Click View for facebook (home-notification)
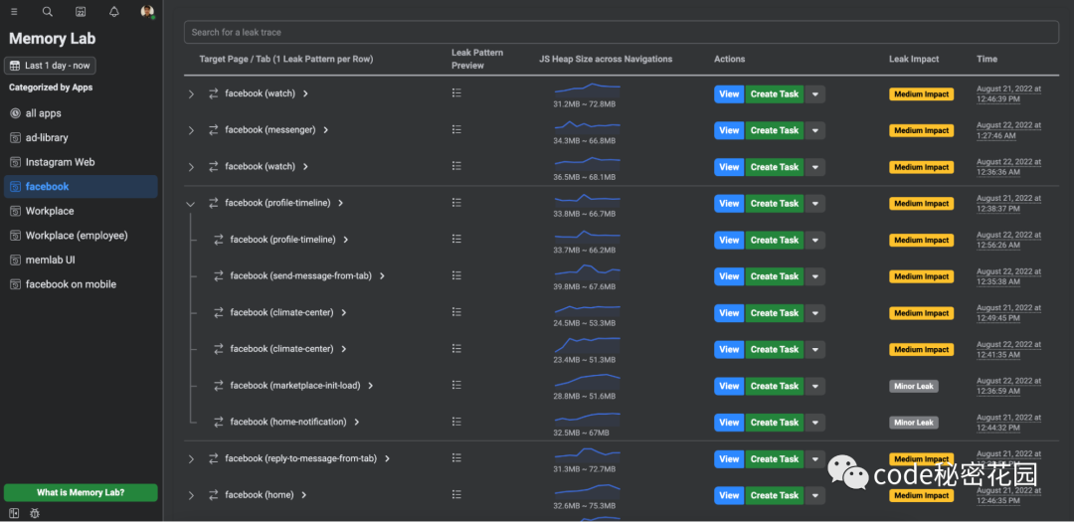Viewport: 1074px width, 522px height. tap(729, 423)
